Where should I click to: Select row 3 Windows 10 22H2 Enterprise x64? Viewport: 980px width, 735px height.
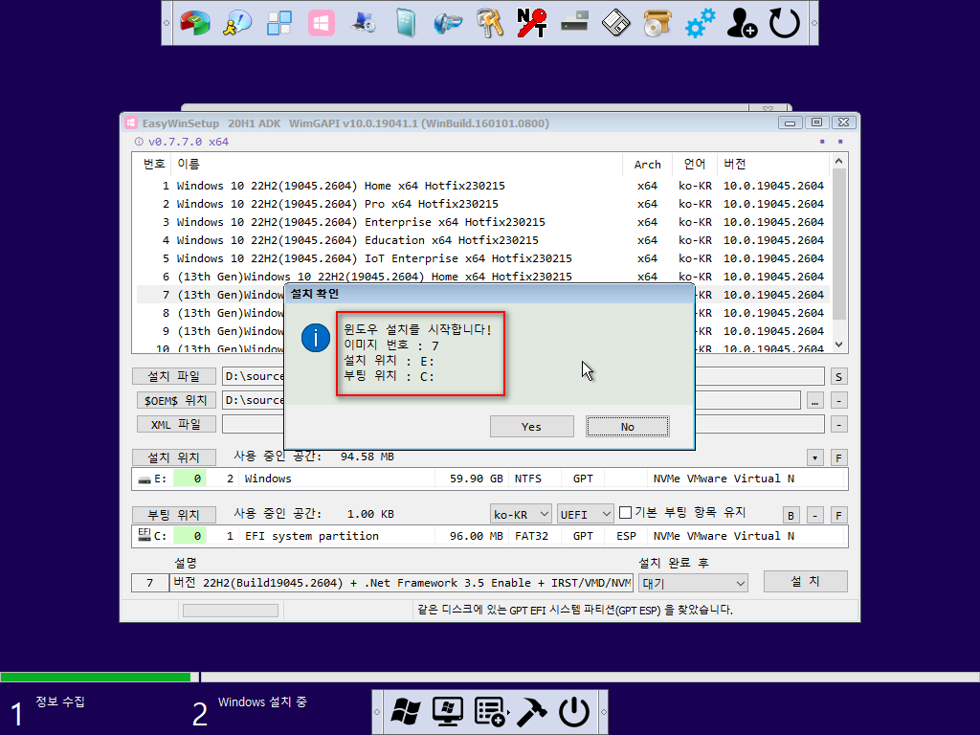click(483, 222)
